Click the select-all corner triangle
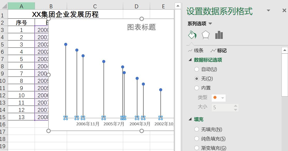 [x=4, y=6]
